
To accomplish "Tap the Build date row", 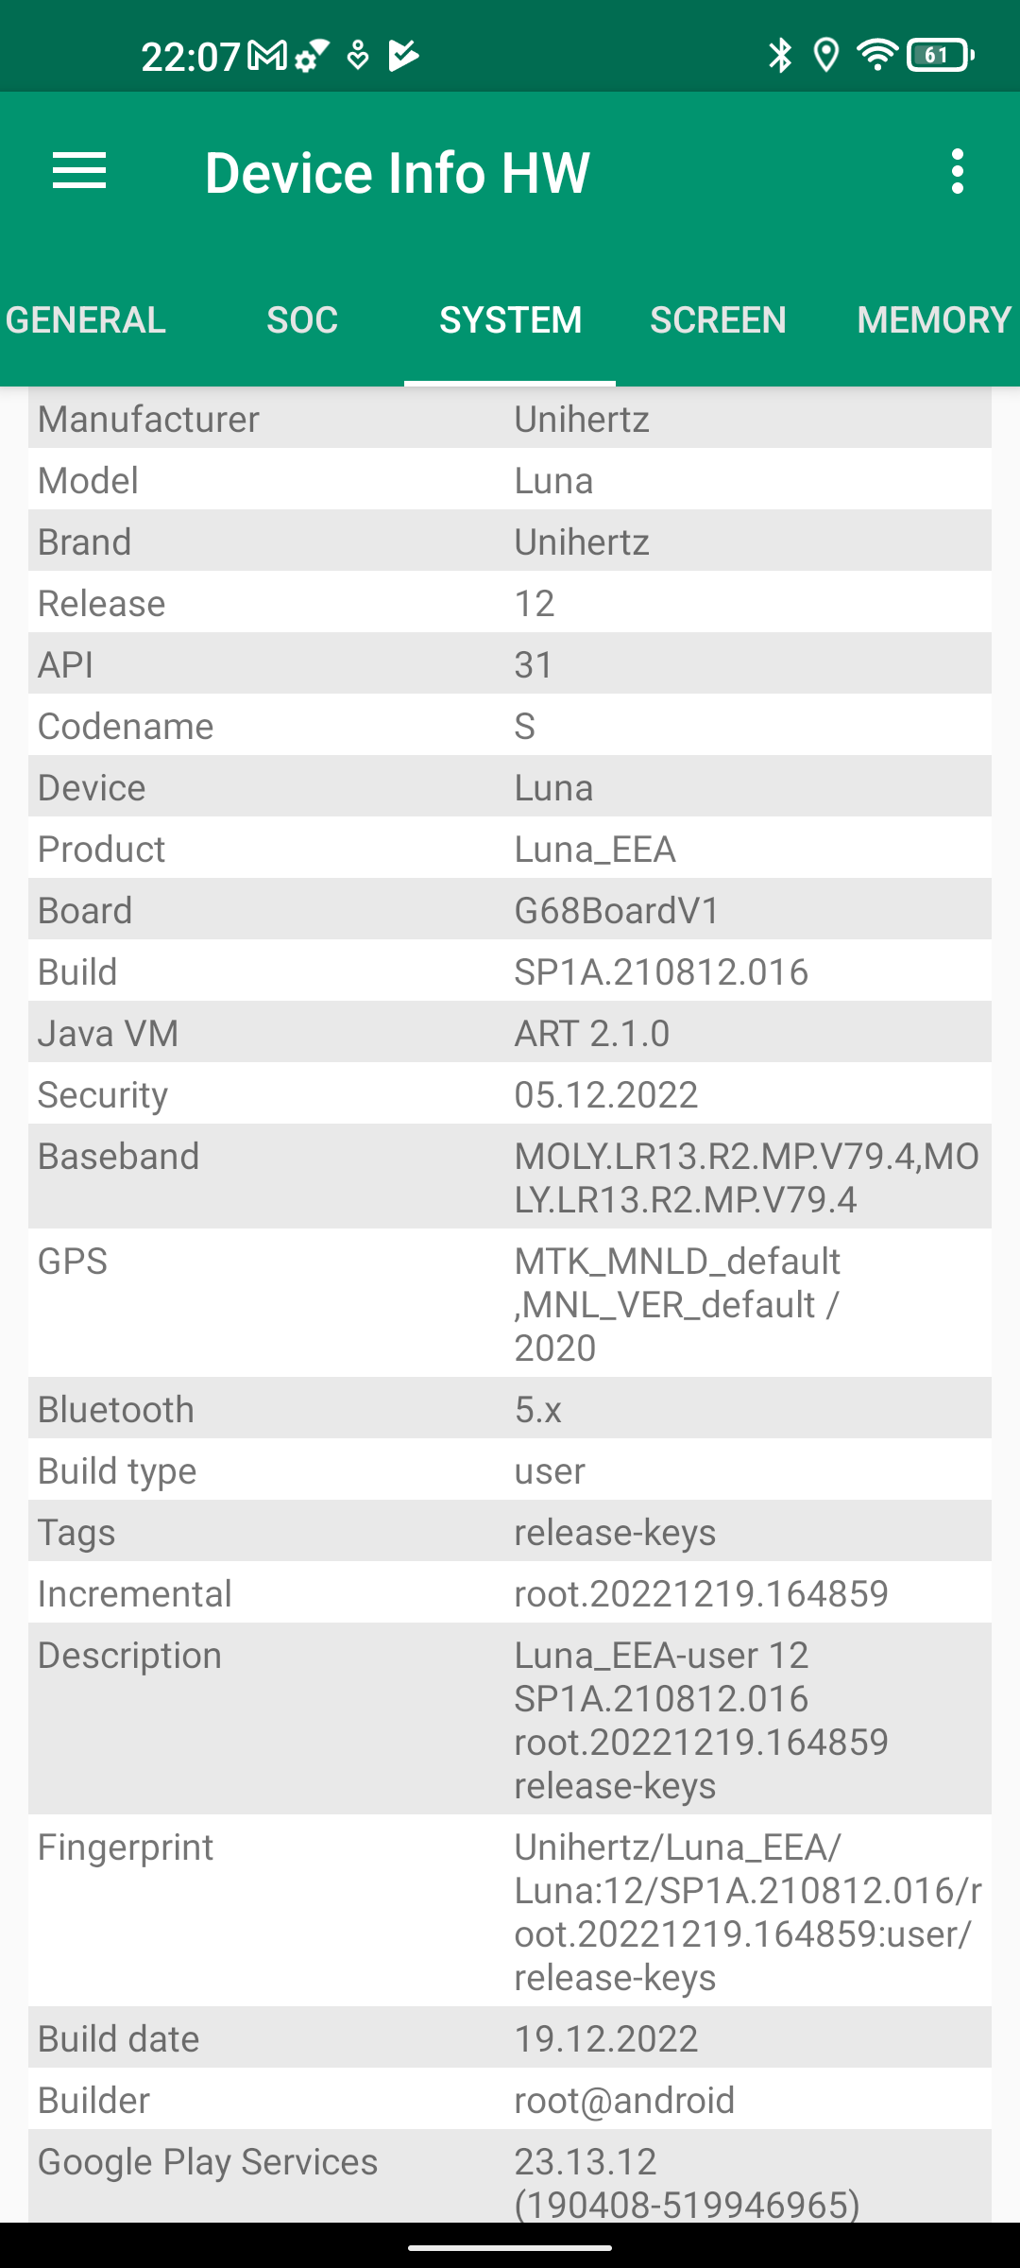I will tap(510, 2039).
